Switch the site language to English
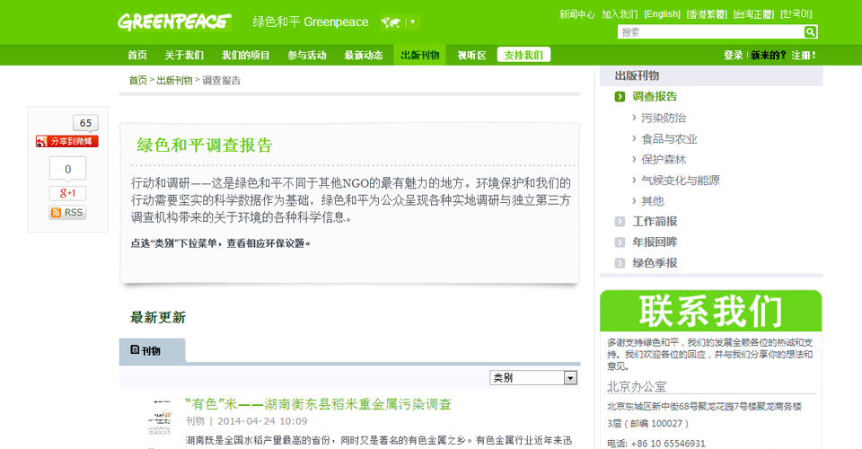The width and height of the screenshot is (862, 449). [x=662, y=14]
